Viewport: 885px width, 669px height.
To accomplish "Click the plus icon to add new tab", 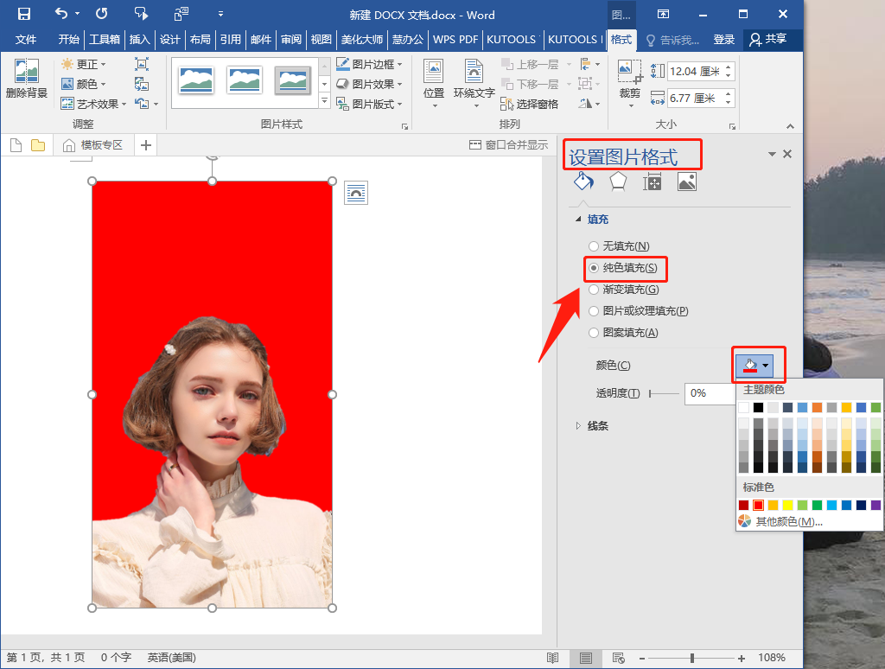I will tap(145, 145).
